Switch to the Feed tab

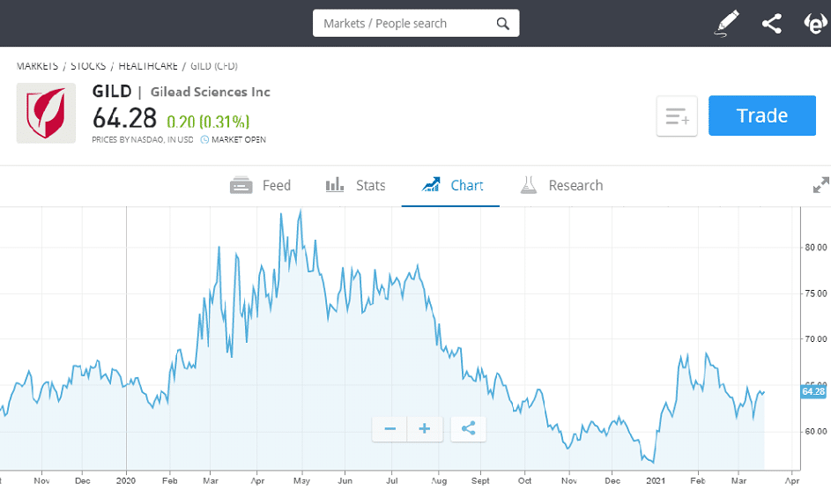coord(260,185)
